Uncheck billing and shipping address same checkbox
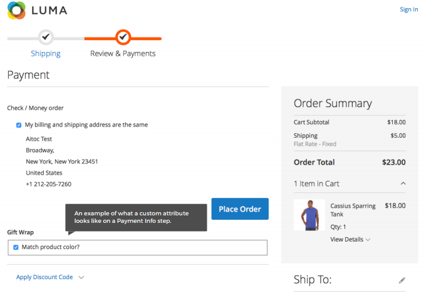 pyautogui.click(x=19, y=125)
